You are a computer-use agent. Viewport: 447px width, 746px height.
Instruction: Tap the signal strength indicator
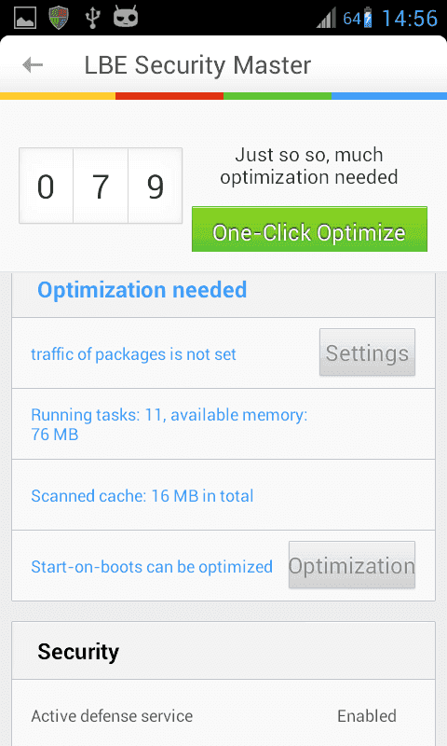327,18
